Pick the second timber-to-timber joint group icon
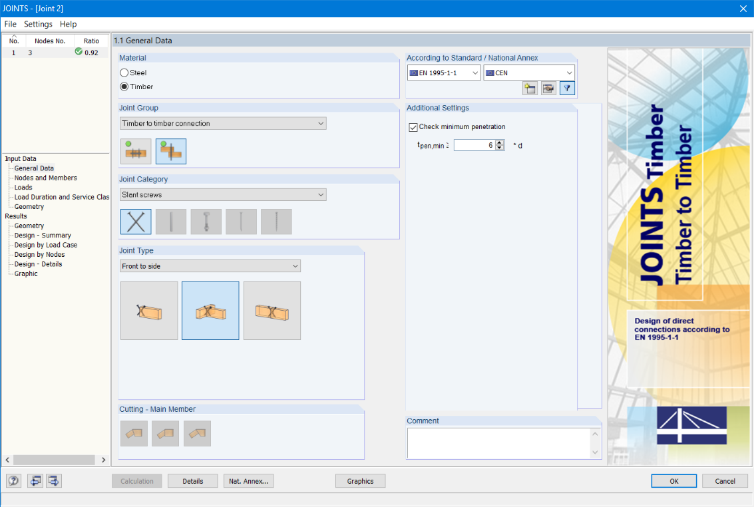This screenshot has height=507, width=754. [170, 151]
